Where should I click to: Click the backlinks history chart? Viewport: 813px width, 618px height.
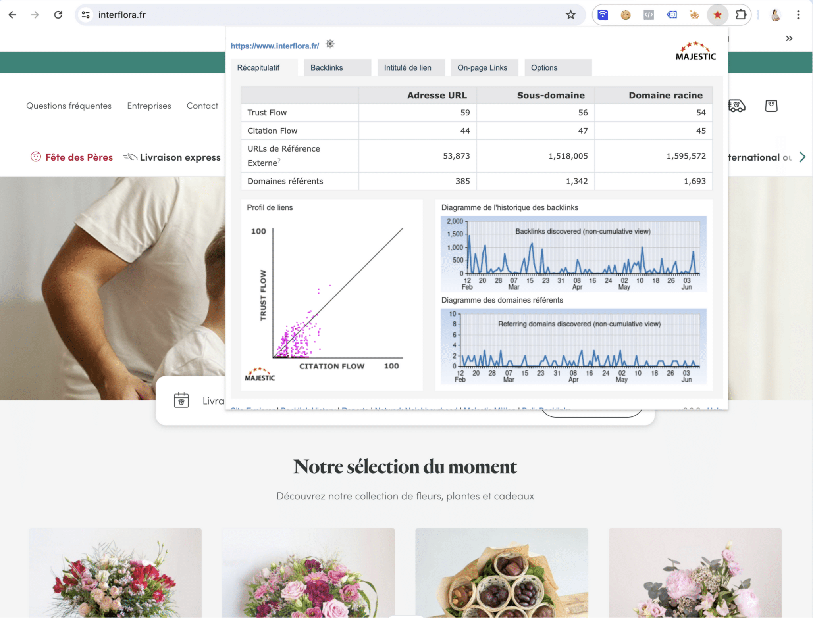pyautogui.click(x=573, y=254)
